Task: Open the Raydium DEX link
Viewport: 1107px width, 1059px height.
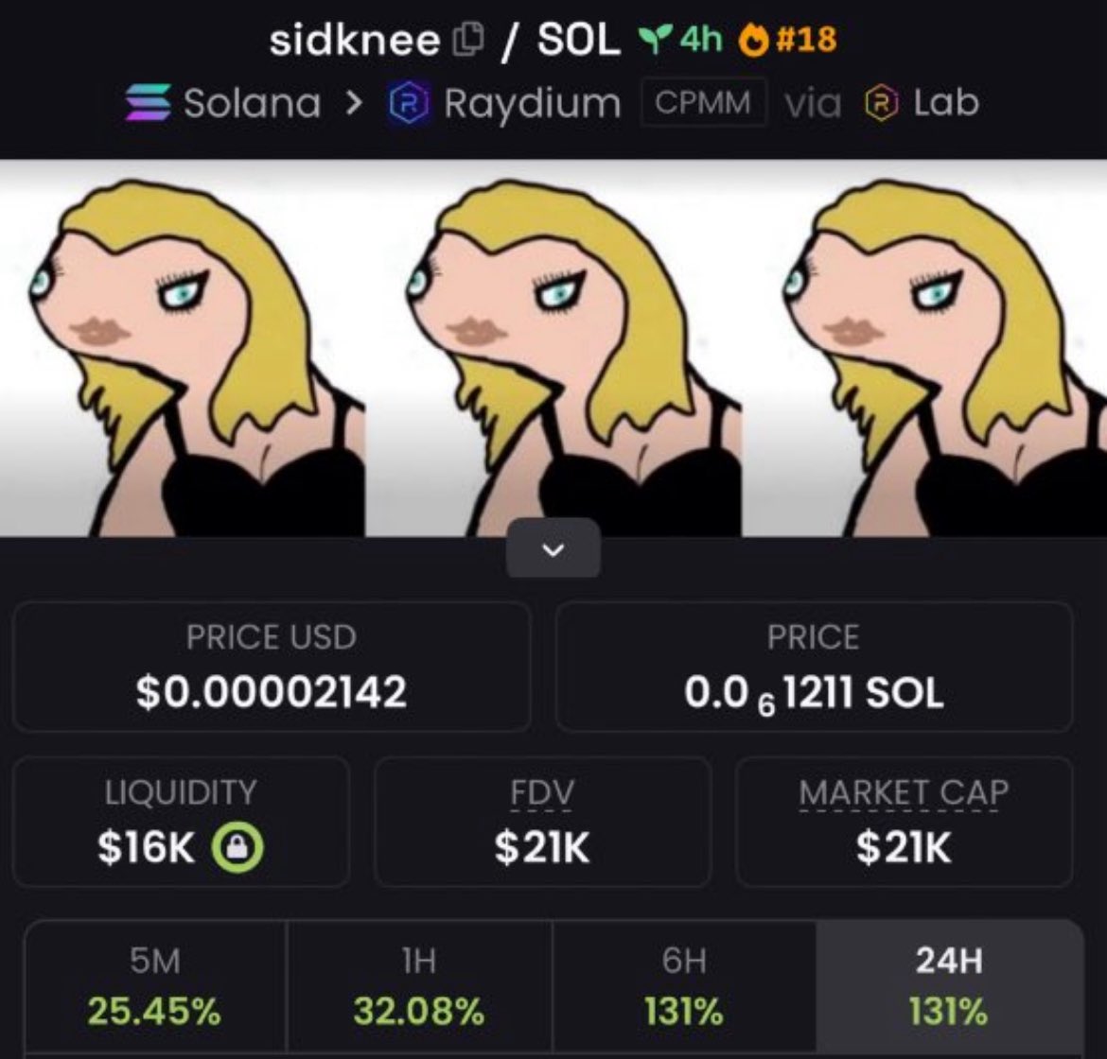Action: click(533, 104)
